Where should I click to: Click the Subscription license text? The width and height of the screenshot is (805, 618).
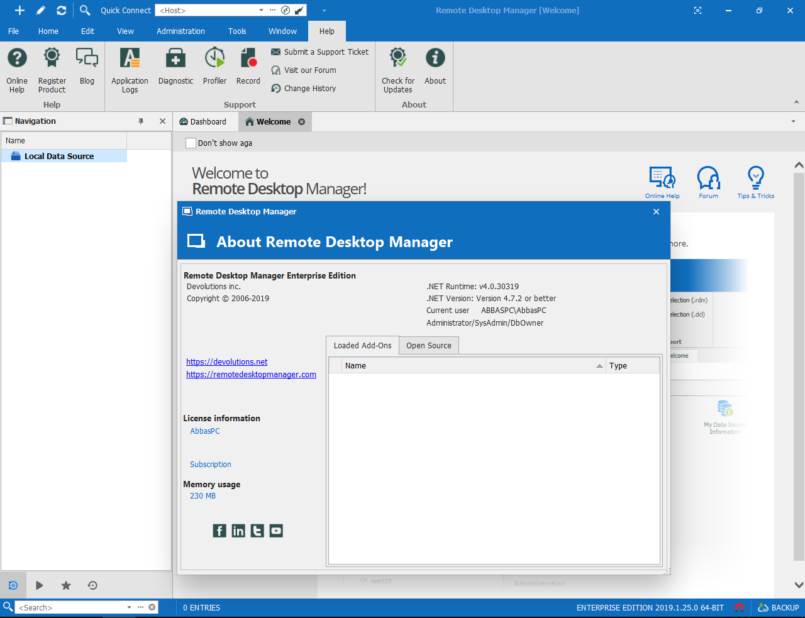pos(211,465)
